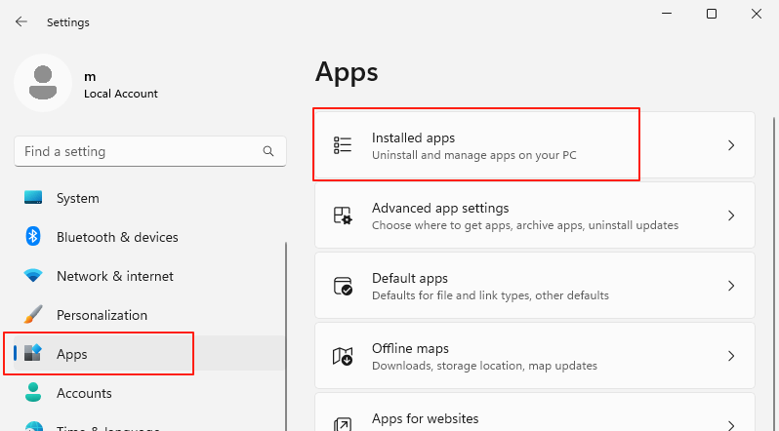779x431 pixels.
Task: Open the Accounts settings category
Action: click(x=84, y=393)
